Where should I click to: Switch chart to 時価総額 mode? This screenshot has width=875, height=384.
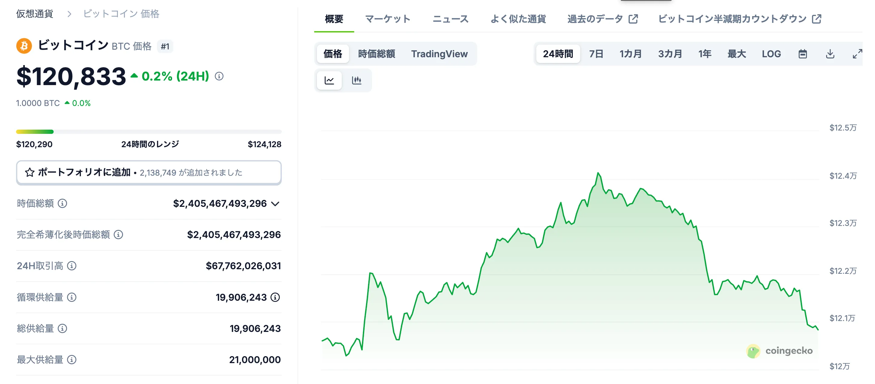[376, 54]
